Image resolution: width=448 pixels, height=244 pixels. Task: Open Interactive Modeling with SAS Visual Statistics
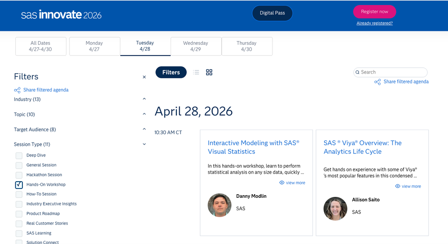(x=254, y=147)
